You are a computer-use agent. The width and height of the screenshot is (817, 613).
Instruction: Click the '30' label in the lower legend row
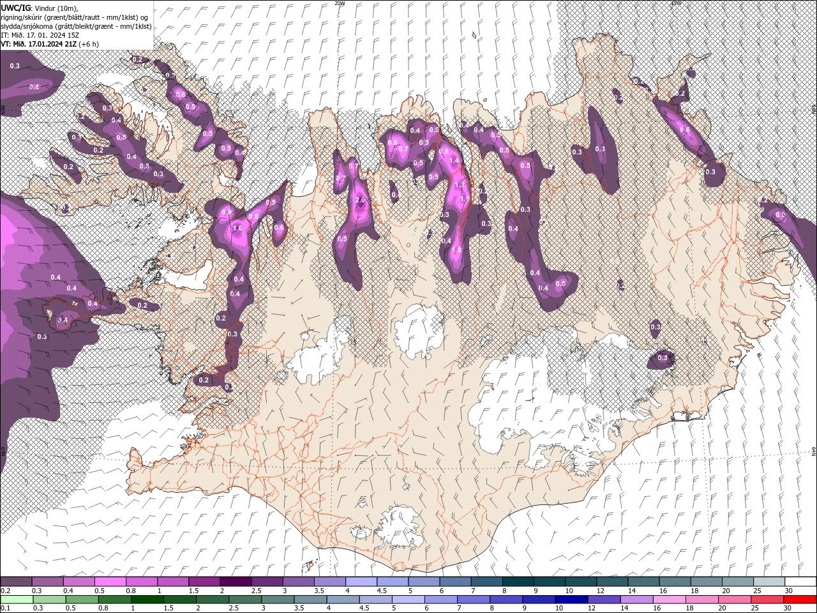pyautogui.click(x=787, y=609)
